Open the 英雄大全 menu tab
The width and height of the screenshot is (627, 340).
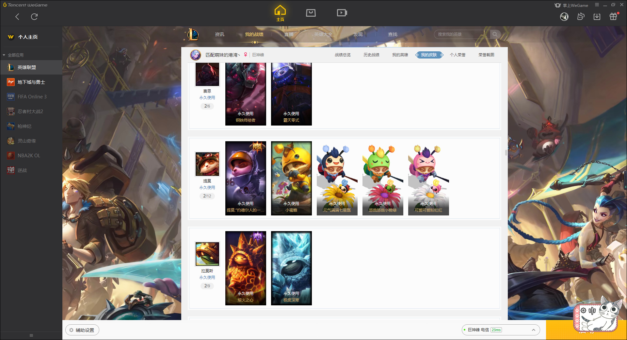tap(323, 34)
